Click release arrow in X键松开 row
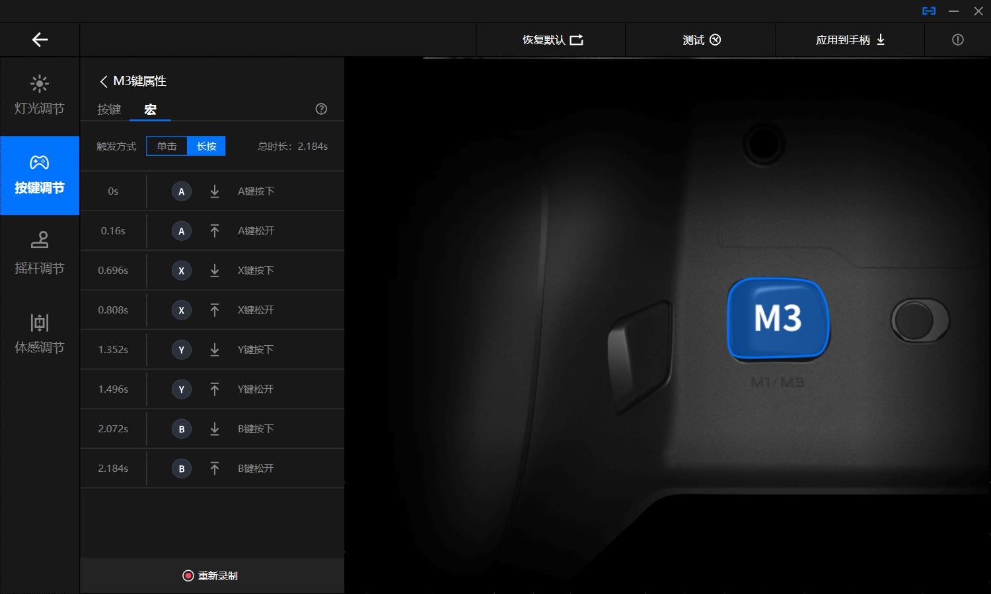The height and width of the screenshot is (594, 991). [215, 310]
